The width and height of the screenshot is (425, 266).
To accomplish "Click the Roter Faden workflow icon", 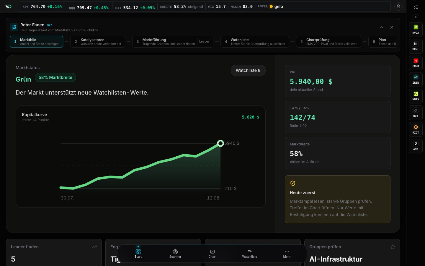I will pyautogui.click(x=14, y=27).
